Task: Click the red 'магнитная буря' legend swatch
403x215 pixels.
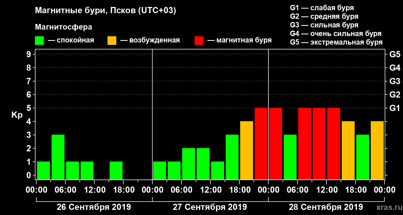Action: [199, 41]
